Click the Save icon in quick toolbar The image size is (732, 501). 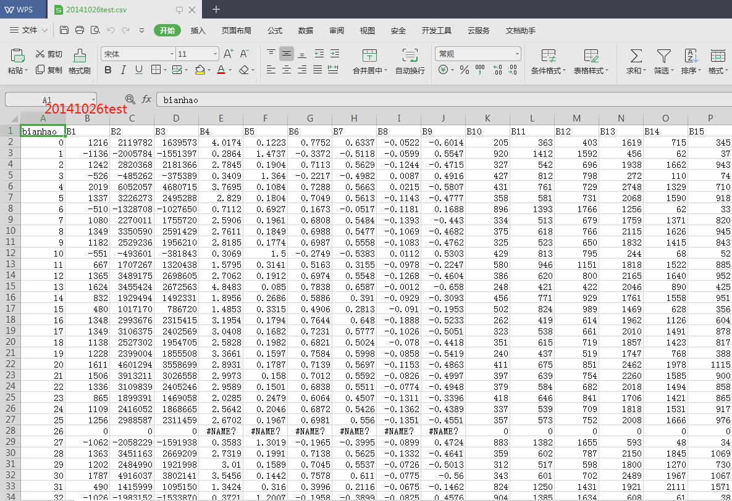[64, 30]
